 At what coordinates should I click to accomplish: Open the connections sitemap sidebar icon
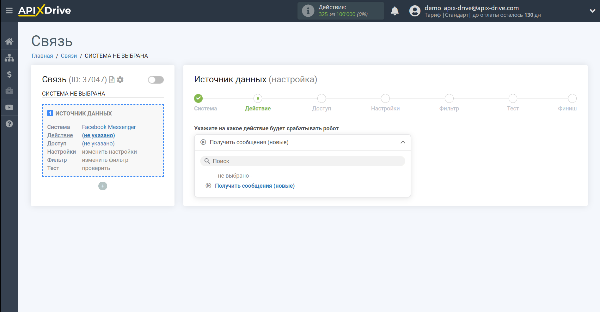coord(9,58)
